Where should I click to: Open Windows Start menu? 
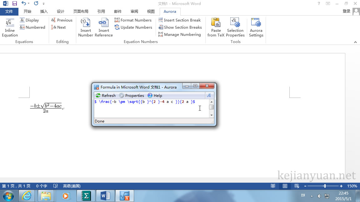(x=8, y=196)
